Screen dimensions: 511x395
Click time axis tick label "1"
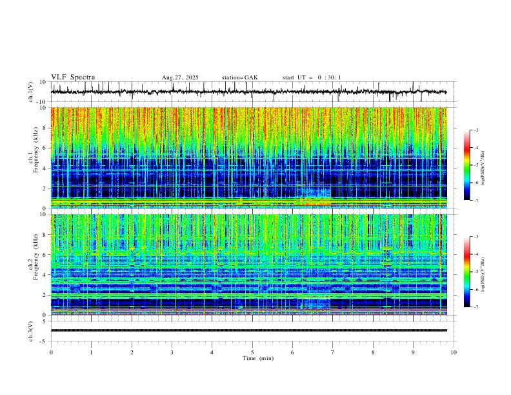(x=91, y=352)
